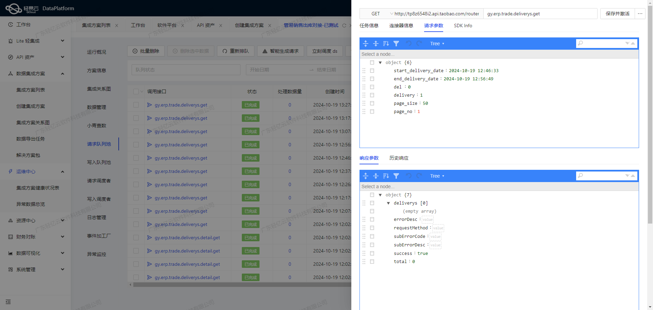This screenshot has height=310, width=653.
Task: Open the 请求队列池 side menu item
Action: tap(99, 144)
